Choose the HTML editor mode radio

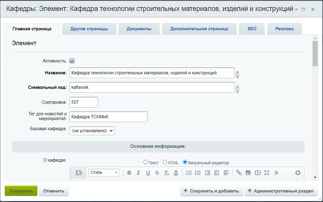pyautogui.click(x=165, y=162)
